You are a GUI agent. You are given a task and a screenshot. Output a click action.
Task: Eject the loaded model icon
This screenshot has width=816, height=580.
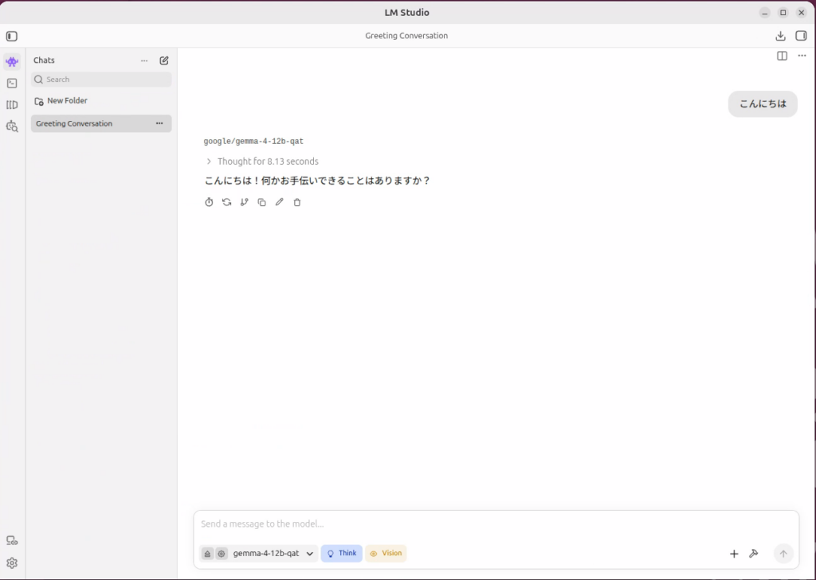tap(207, 554)
